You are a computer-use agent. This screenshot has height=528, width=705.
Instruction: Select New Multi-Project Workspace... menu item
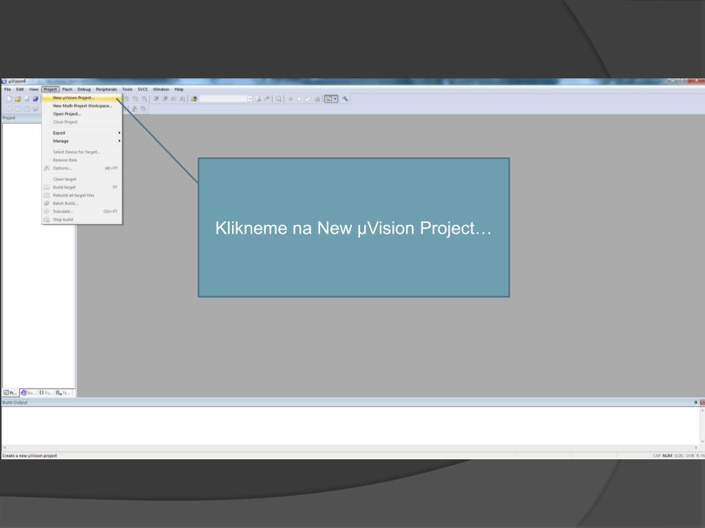tap(82, 106)
